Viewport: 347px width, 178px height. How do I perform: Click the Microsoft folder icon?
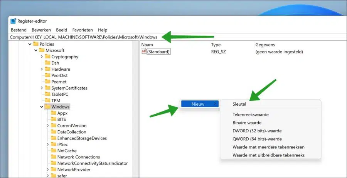pyautogui.click(x=42, y=50)
